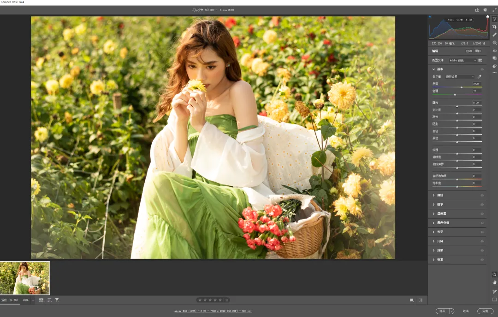Expand the 效果 effects panel

tap(433, 250)
